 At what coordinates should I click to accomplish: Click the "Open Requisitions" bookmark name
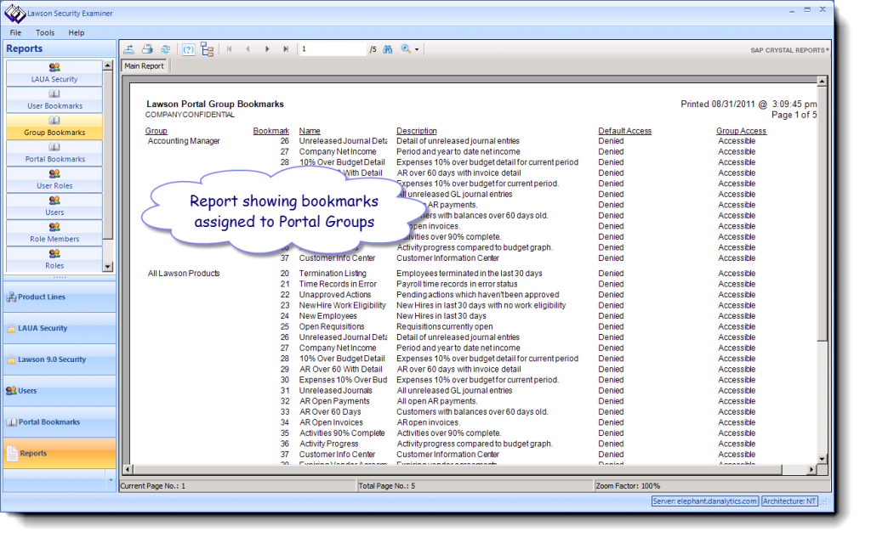click(332, 326)
